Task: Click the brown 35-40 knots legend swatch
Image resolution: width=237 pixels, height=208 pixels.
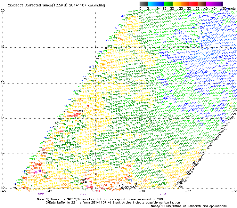Action: pos(202,4)
